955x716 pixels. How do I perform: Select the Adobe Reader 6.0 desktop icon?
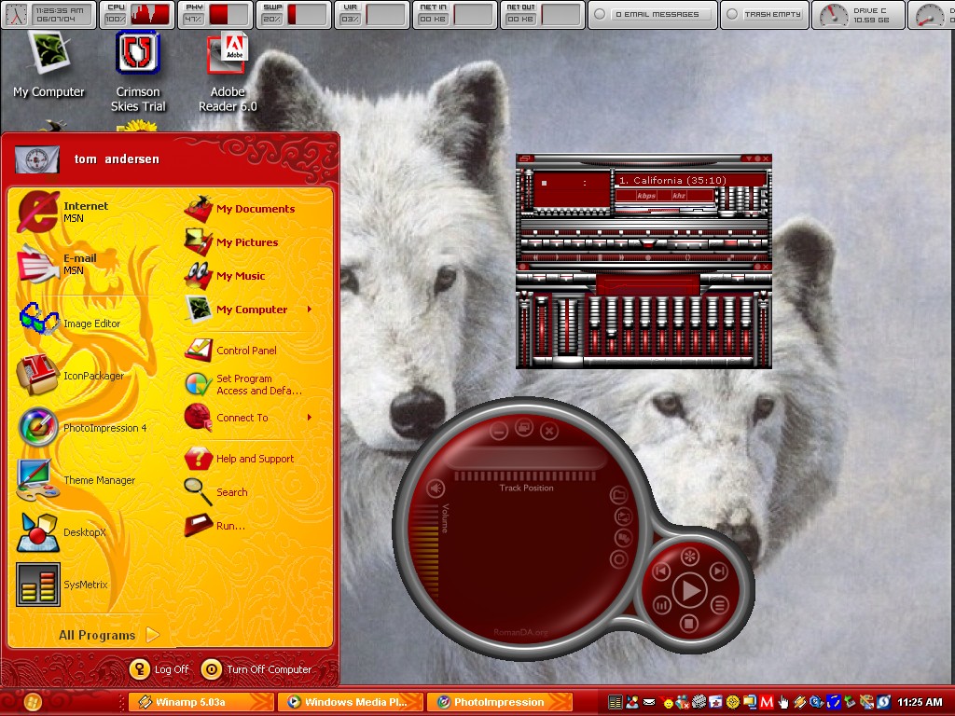click(x=228, y=73)
